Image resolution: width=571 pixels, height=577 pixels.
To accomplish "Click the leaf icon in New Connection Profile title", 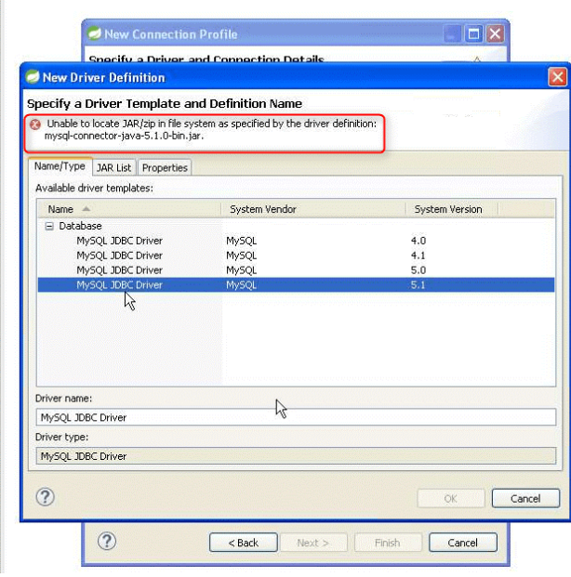I will (x=94, y=33).
